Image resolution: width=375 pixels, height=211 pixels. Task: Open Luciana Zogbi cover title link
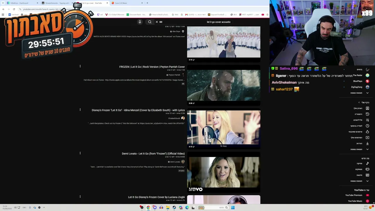[156, 197]
